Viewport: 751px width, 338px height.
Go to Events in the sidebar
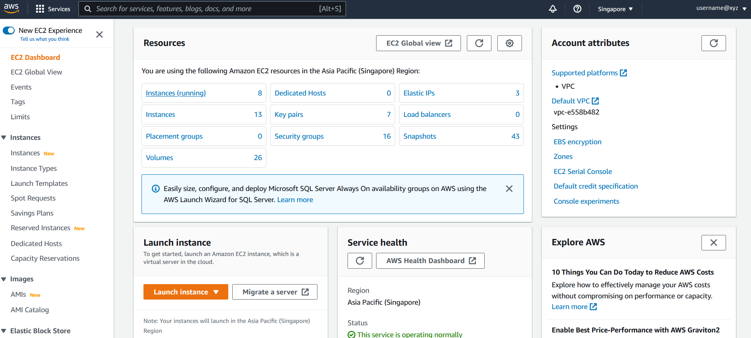point(21,87)
